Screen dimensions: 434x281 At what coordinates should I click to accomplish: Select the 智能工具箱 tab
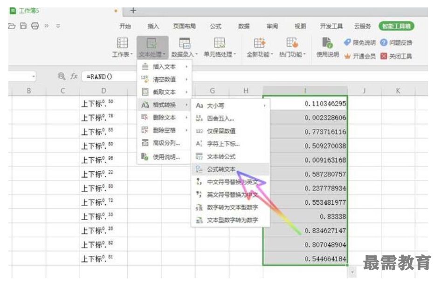point(396,26)
